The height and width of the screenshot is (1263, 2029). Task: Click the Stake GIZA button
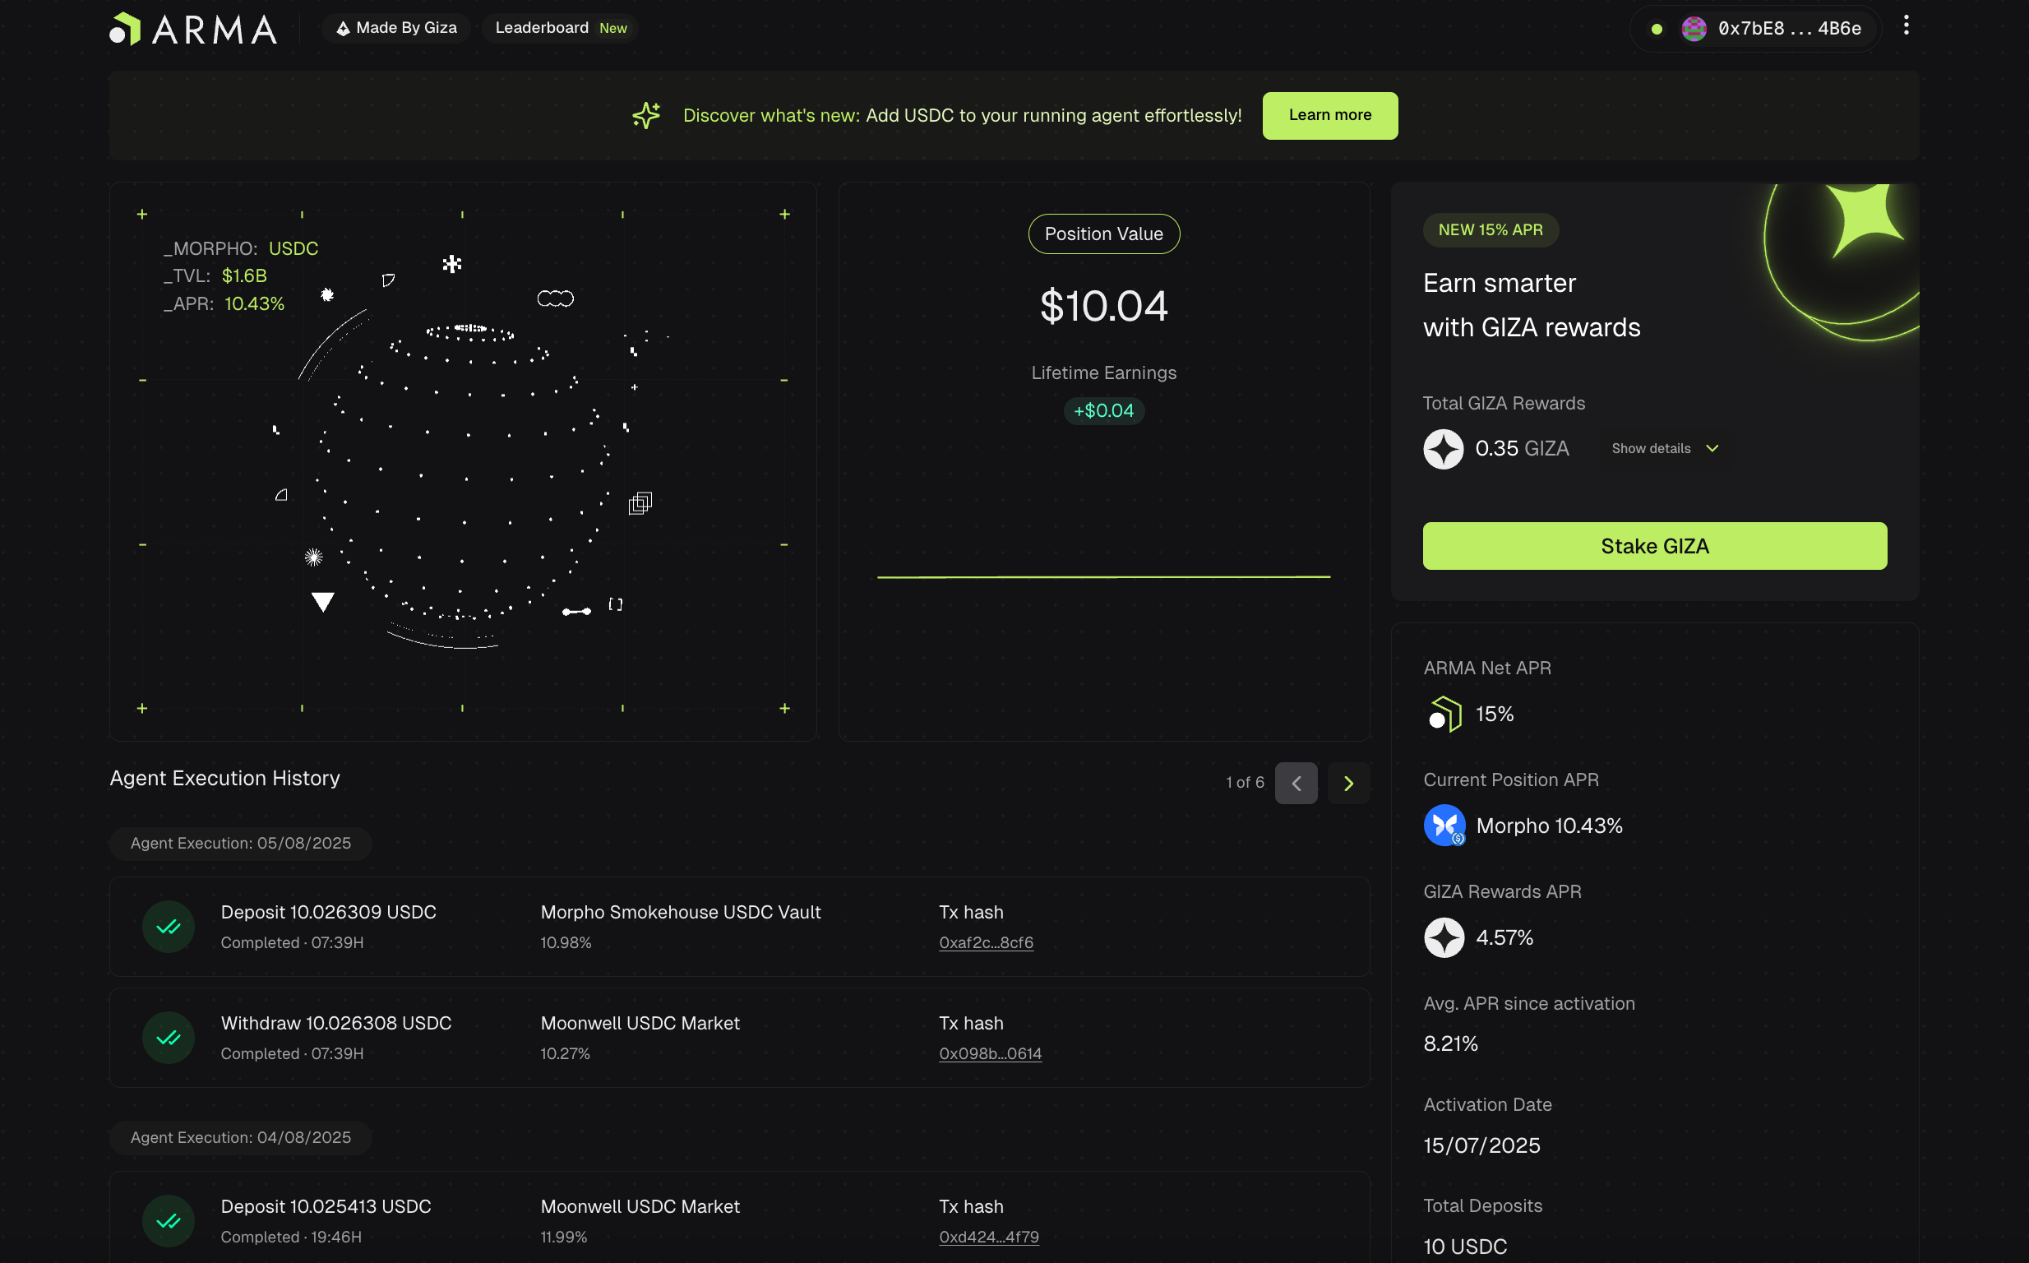click(1654, 546)
